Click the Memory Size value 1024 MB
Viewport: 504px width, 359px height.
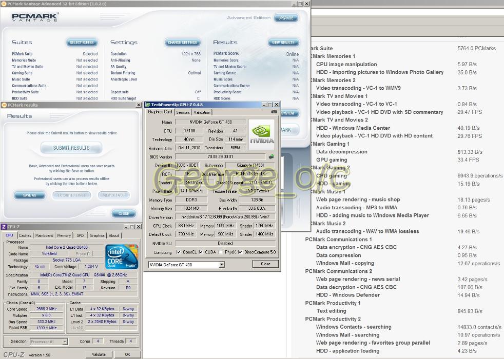coord(191,208)
